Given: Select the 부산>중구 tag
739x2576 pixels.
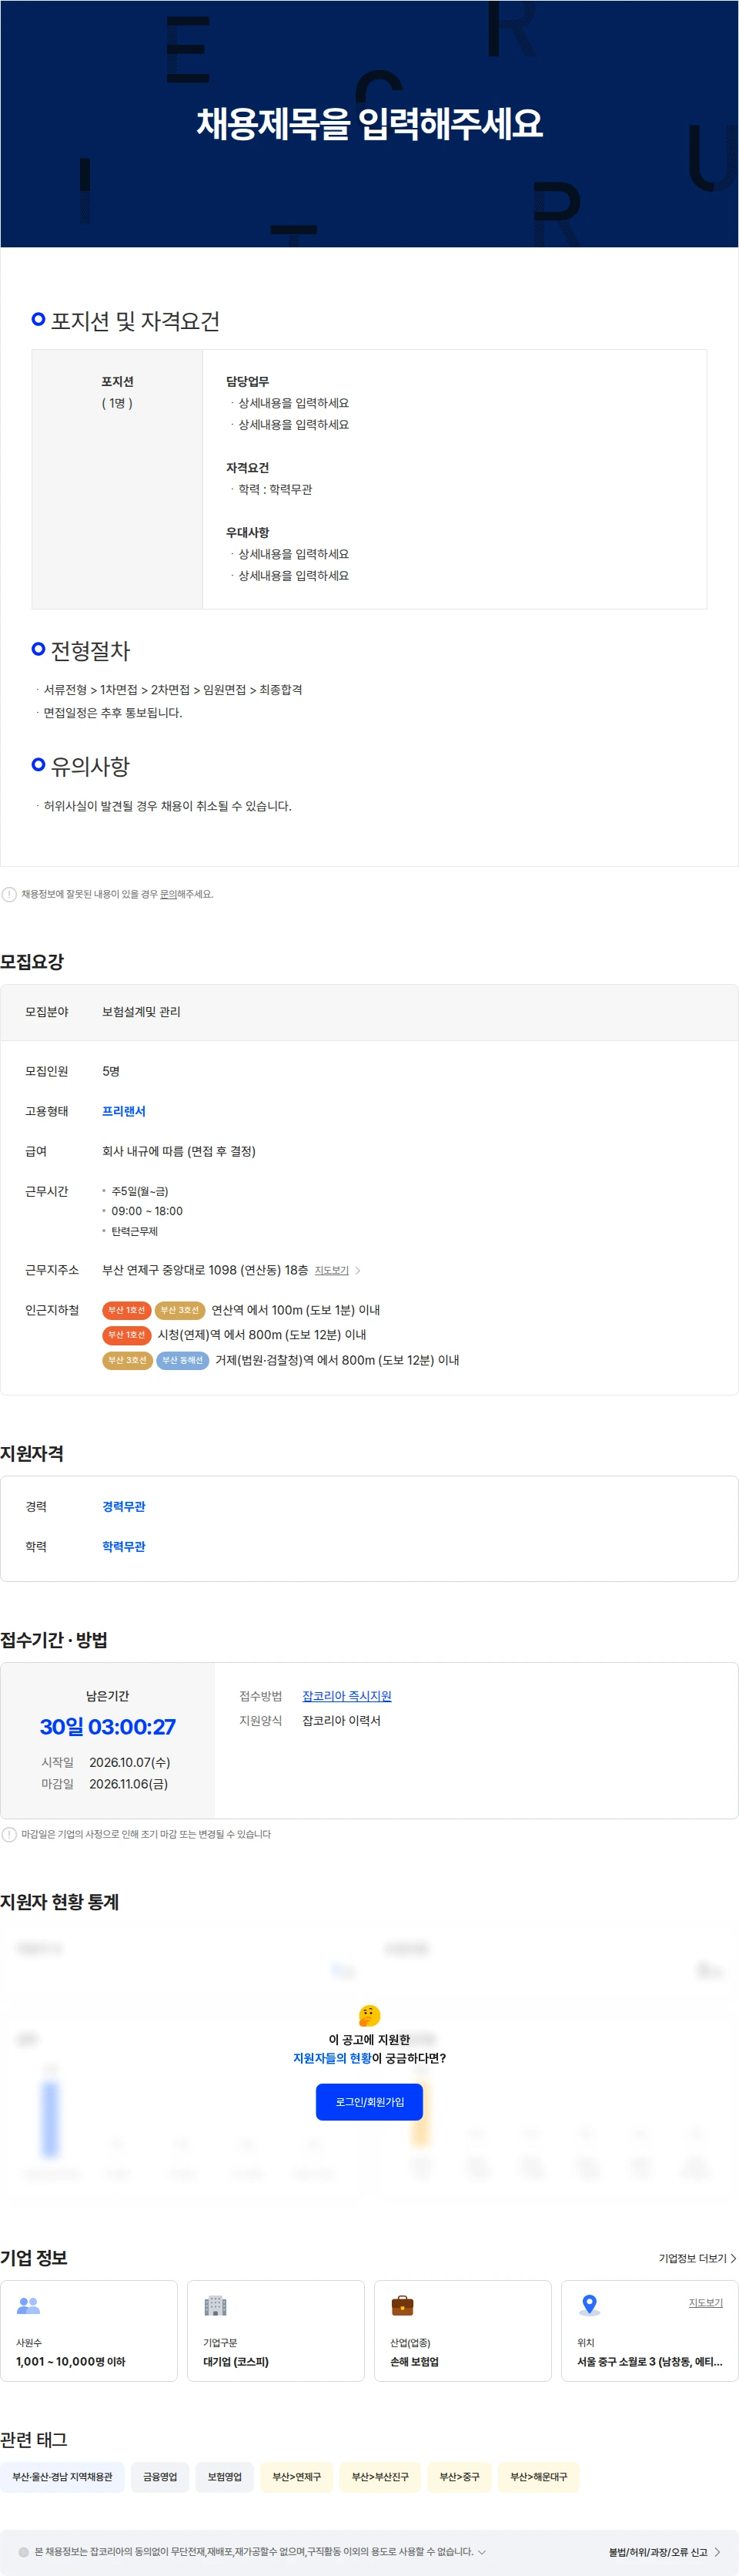Looking at the screenshot, I should 460,2476.
